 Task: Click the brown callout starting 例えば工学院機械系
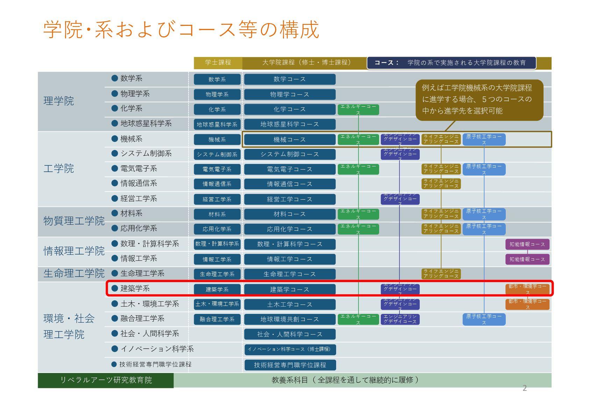480,100
